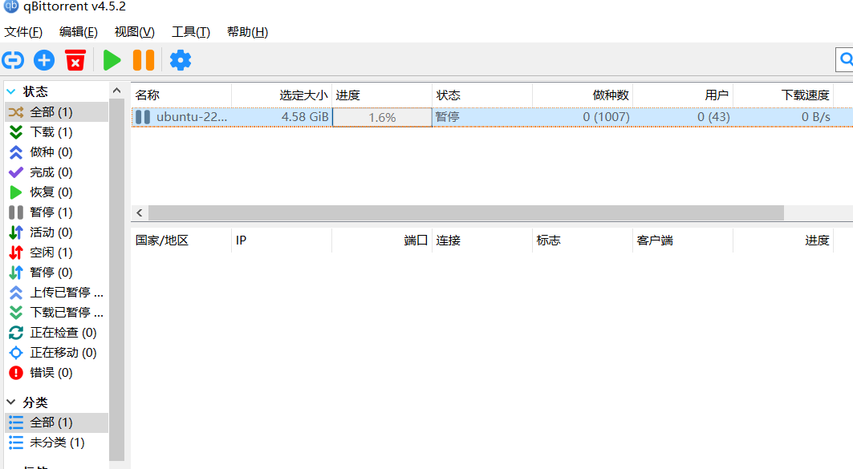853x469 pixels.
Task: Filter by 上传已暂停 status
Action: click(57, 293)
